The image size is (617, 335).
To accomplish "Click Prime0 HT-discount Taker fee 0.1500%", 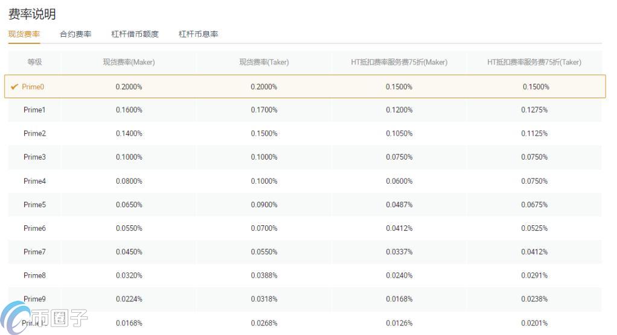I will (536, 87).
